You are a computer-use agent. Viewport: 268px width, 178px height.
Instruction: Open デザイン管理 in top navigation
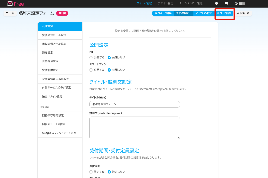(x=165, y=3)
